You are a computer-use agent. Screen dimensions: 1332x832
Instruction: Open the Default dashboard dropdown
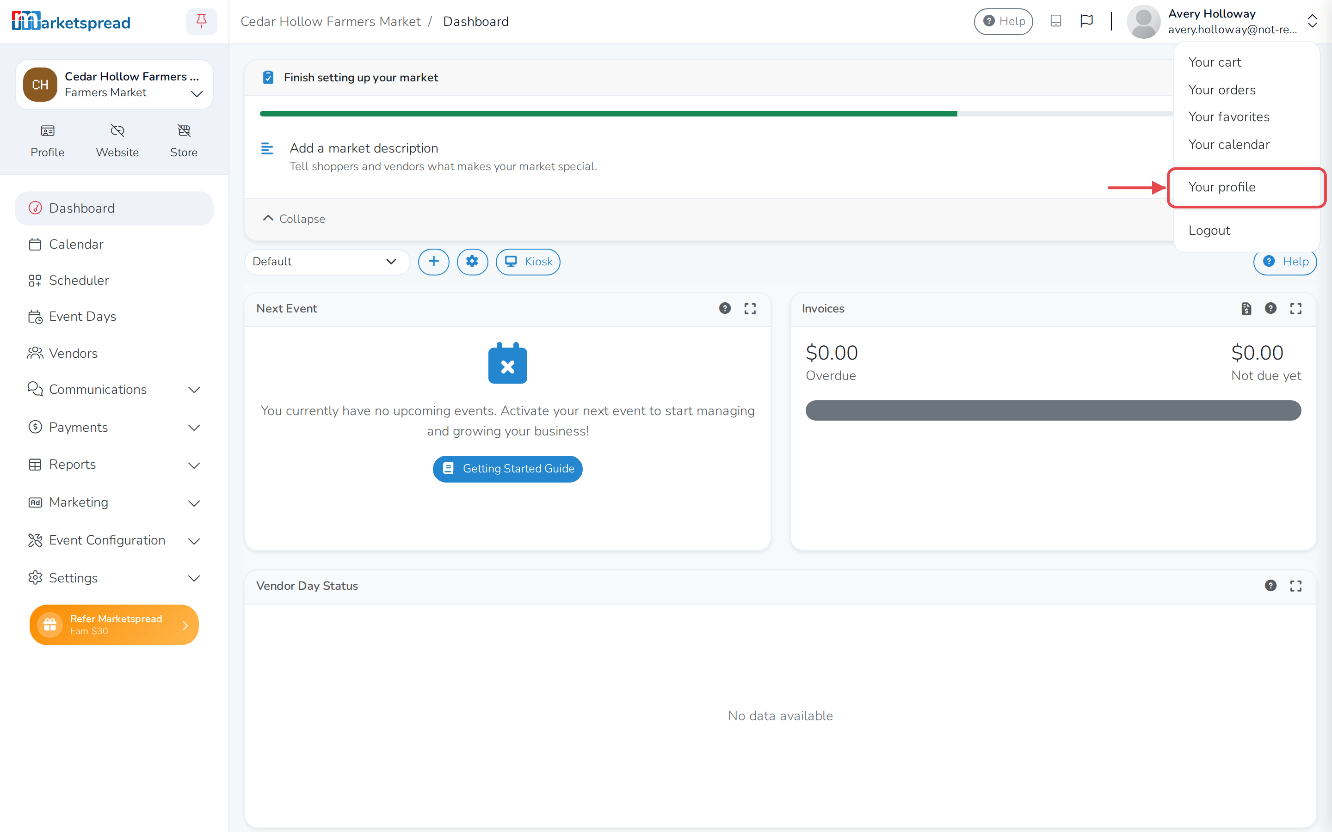327,261
